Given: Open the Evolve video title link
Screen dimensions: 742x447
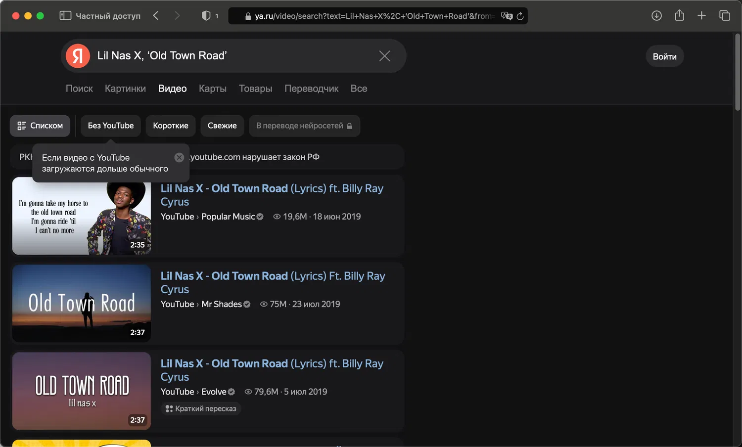Looking at the screenshot, I should [272, 370].
